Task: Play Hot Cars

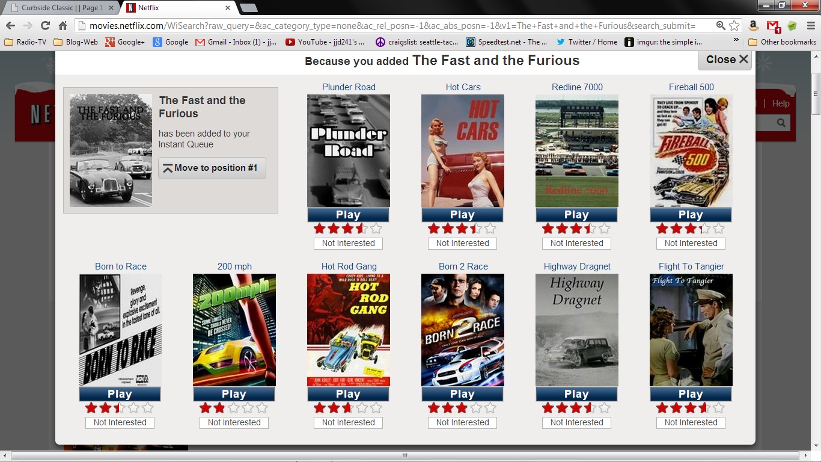Action: point(462,215)
